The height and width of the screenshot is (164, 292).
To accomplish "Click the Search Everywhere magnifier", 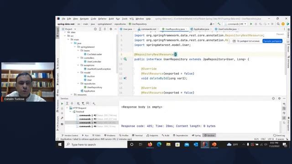I will (x=278, y=24).
